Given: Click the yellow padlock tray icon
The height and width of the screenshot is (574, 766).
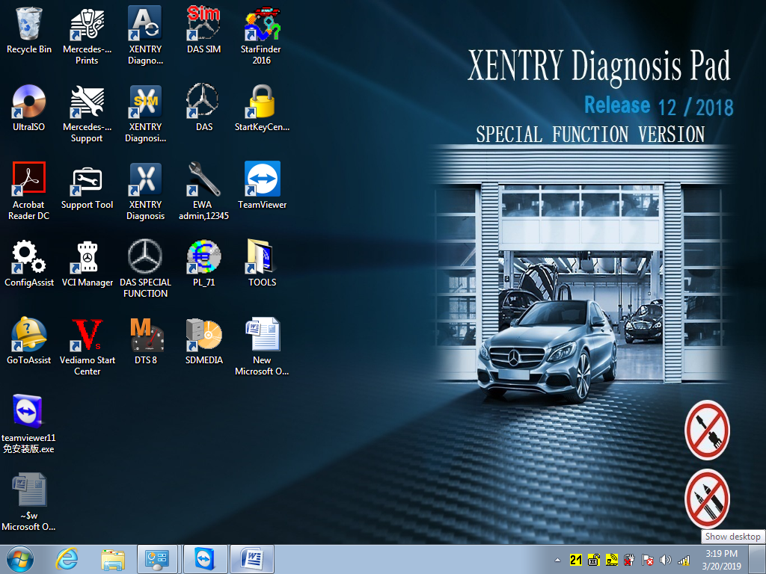Looking at the screenshot, I should point(594,560).
